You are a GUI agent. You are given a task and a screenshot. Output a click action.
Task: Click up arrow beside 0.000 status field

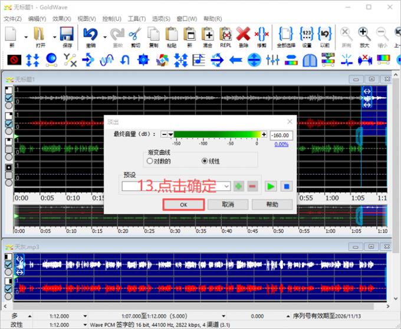288,316
